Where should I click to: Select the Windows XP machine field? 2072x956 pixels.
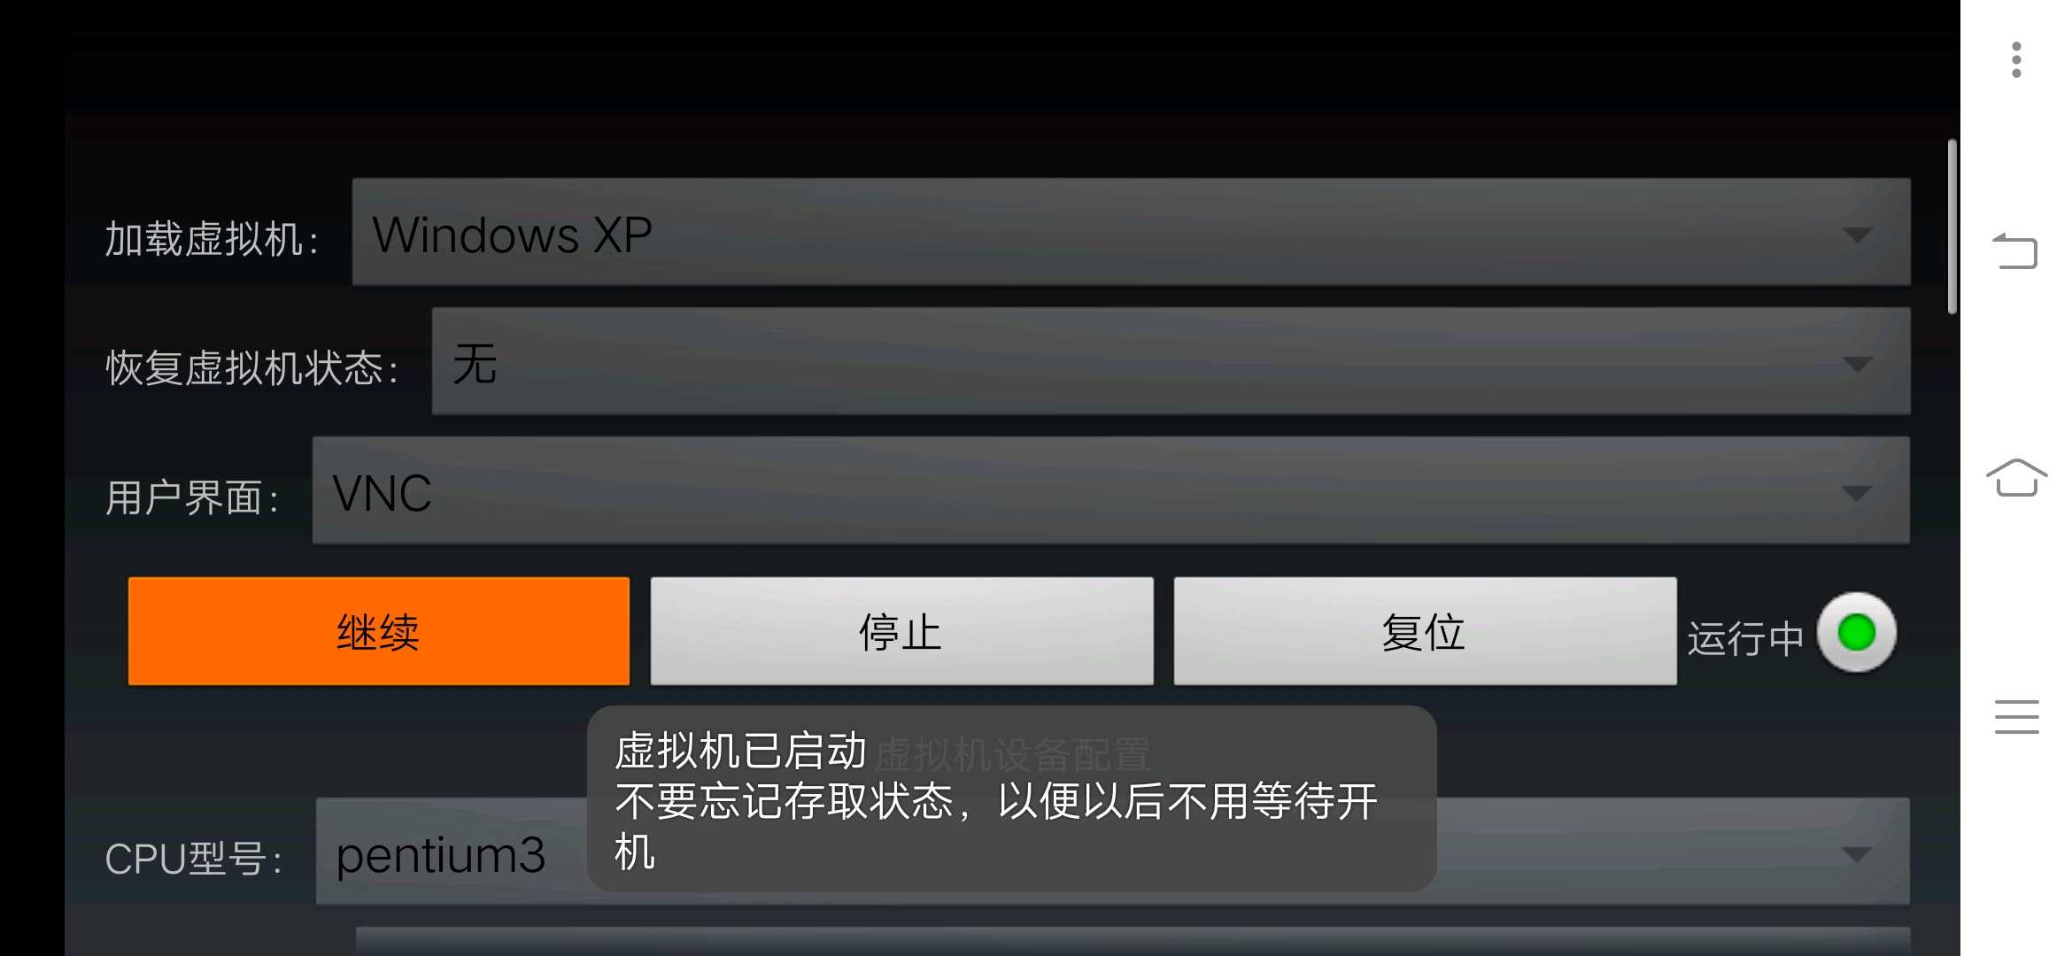[1131, 232]
